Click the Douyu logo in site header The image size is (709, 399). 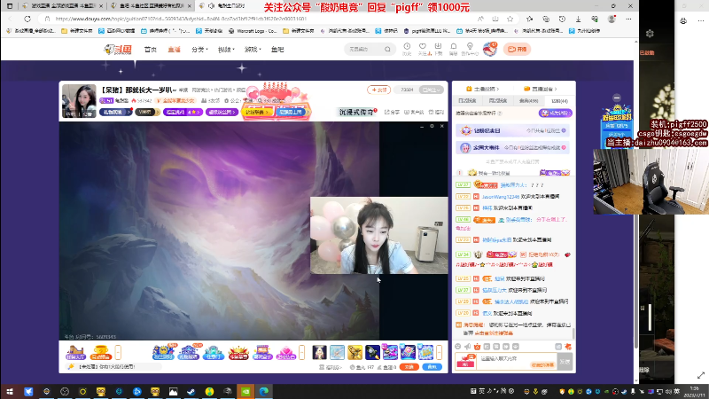coord(118,50)
